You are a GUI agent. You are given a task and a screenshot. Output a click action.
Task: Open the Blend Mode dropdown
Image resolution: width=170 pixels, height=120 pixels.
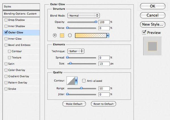(x=84, y=16)
